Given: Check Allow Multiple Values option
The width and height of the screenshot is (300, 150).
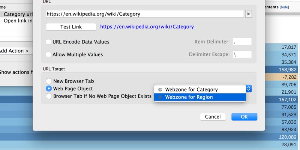Looking at the screenshot, I should pyautogui.click(x=48, y=54).
